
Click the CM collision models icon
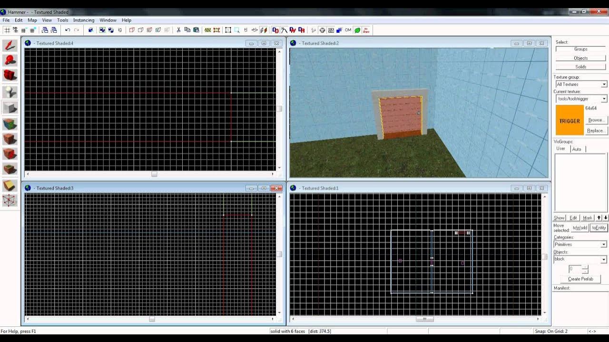pos(348,30)
